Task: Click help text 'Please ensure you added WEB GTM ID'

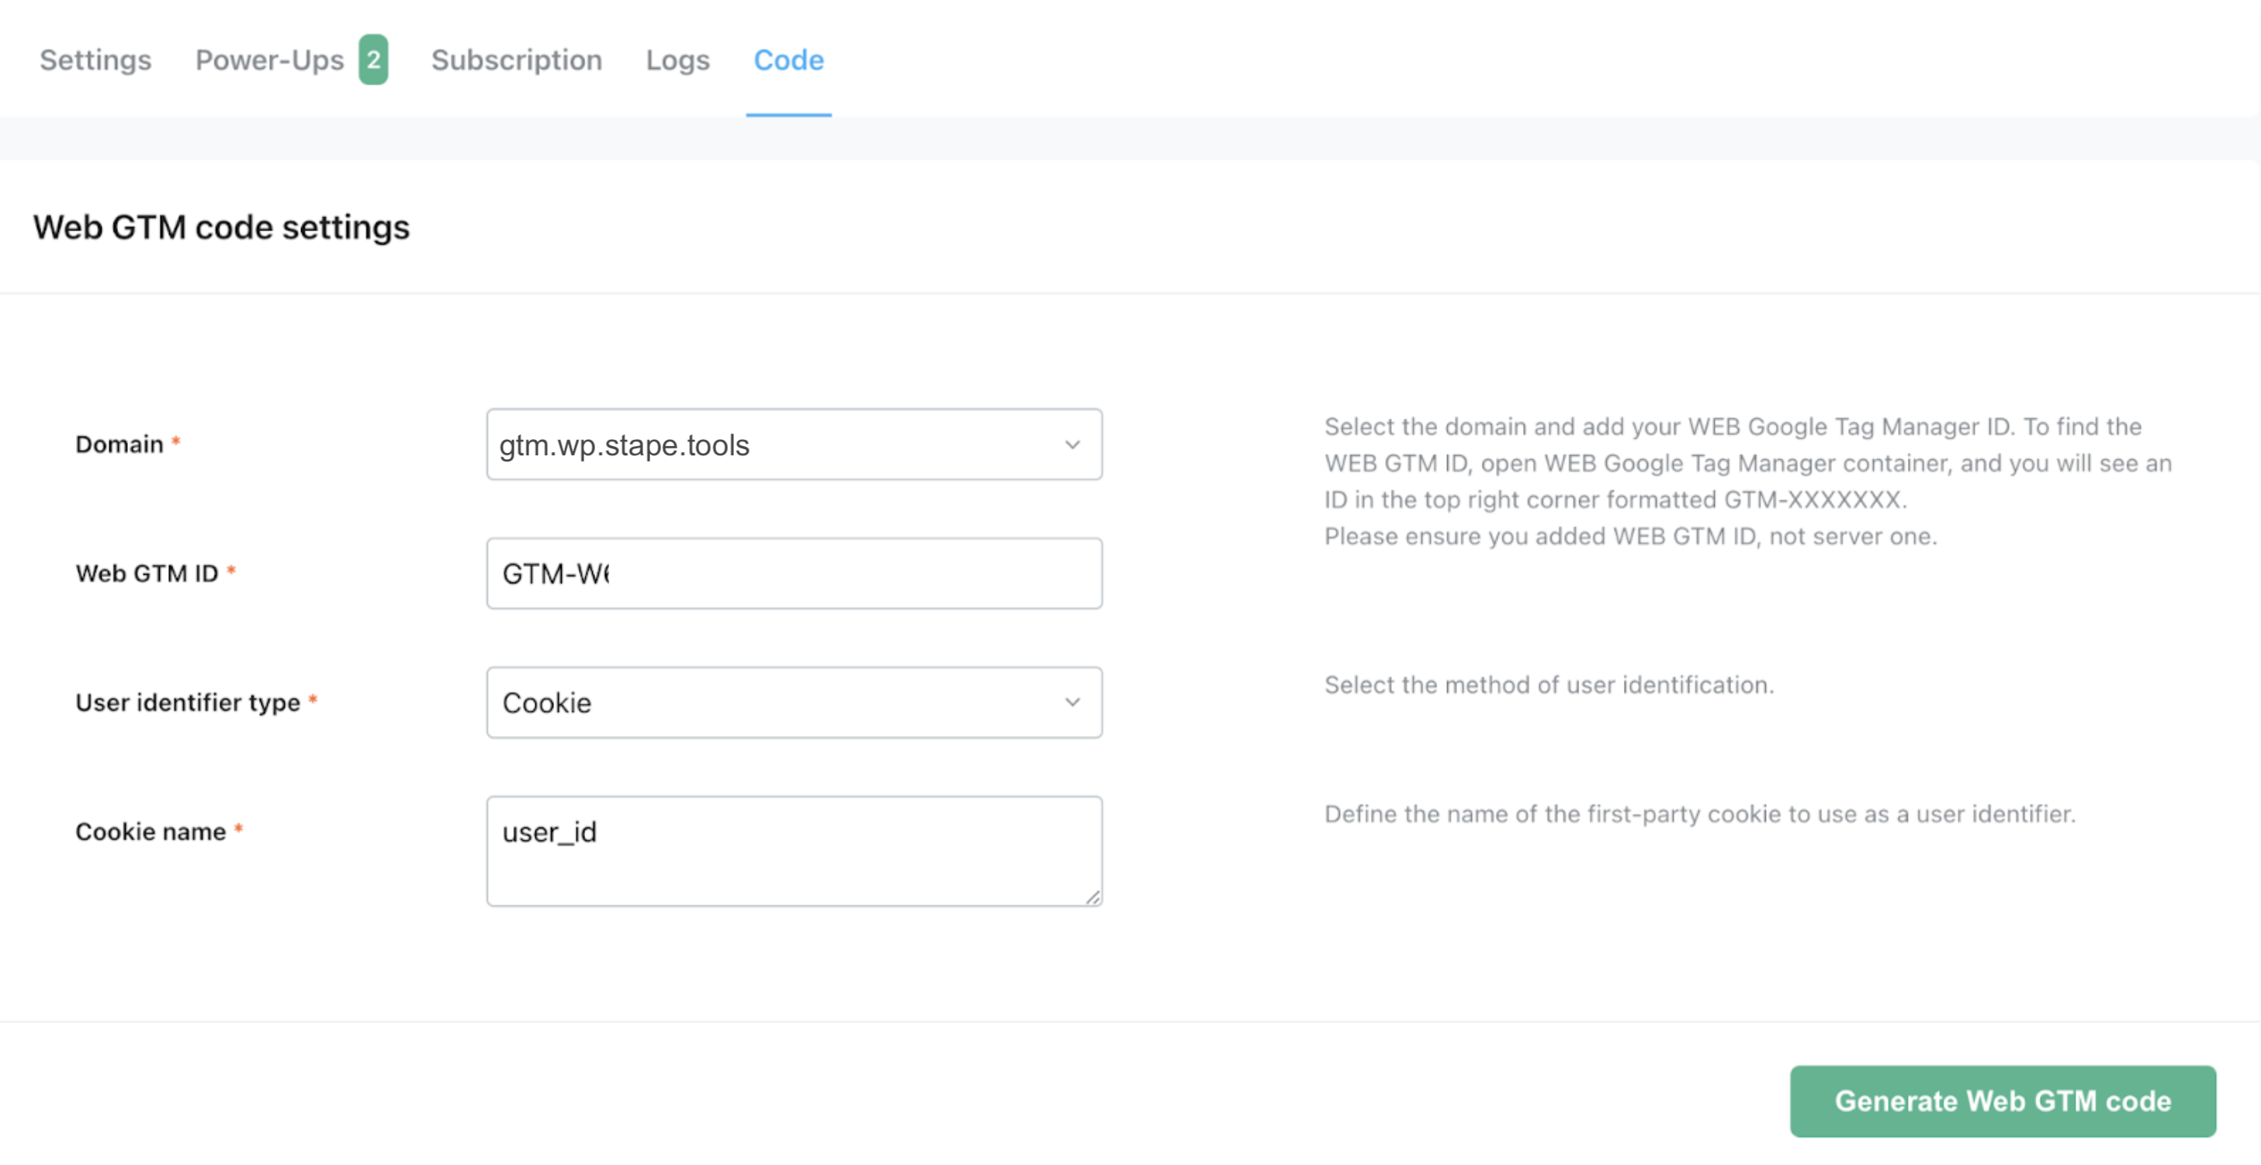Action: (x=1630, y=535)
